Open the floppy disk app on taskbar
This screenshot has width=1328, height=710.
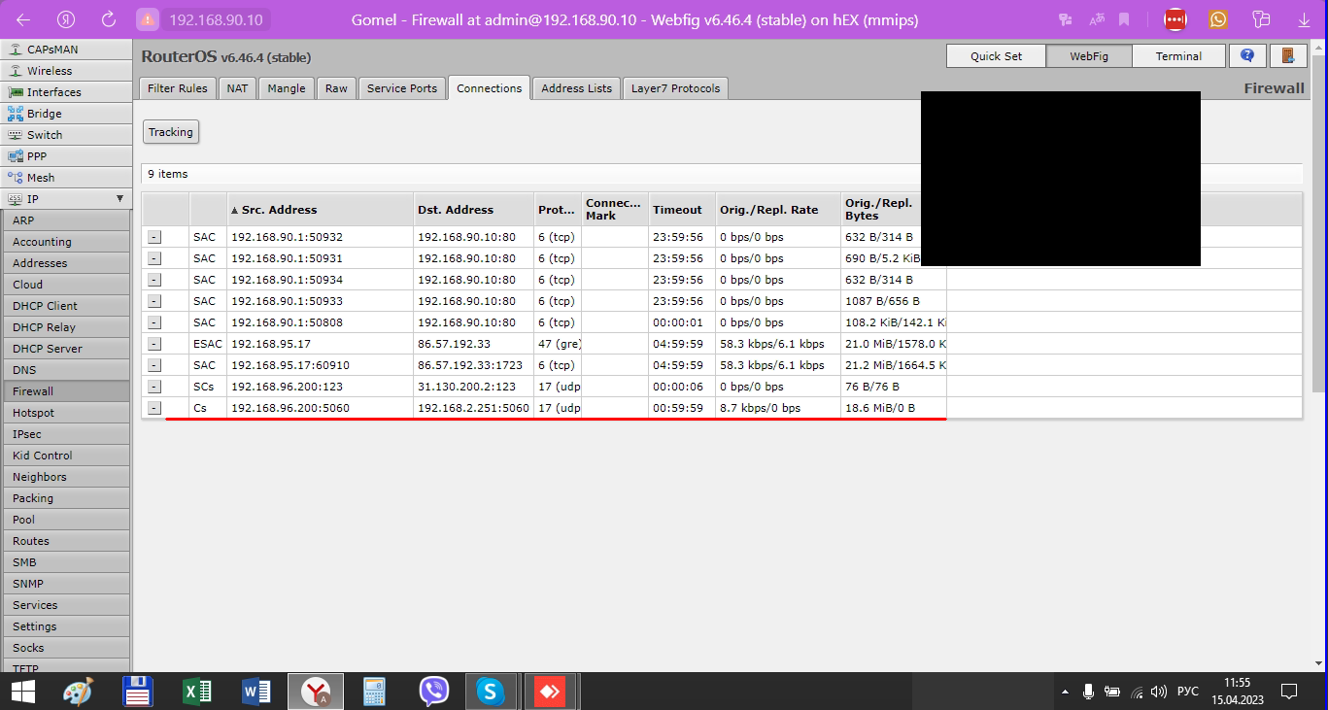(x=138, y=692)
